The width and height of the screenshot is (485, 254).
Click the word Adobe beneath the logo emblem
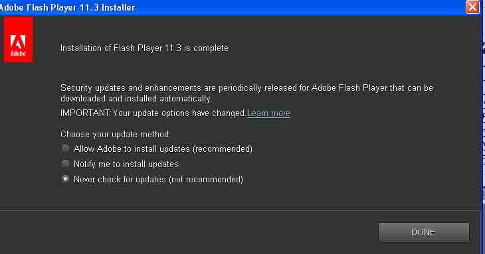(18, 54)
